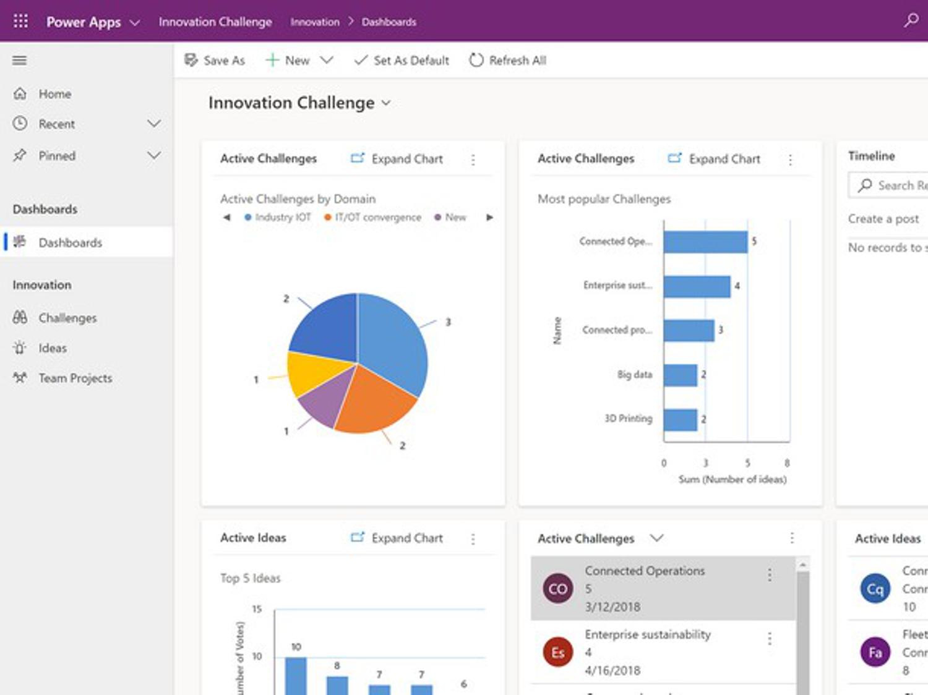Collapse the sidebar with hamburger icon
Viewport: 928px width, 695px height.
pyautogui.click(x=20, y=60)
